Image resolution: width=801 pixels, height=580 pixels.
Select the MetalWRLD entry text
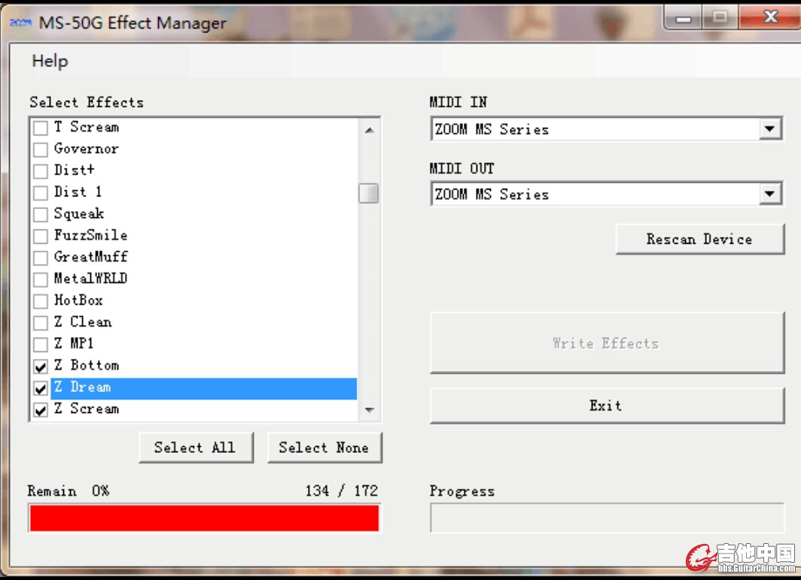coord(90,278)
